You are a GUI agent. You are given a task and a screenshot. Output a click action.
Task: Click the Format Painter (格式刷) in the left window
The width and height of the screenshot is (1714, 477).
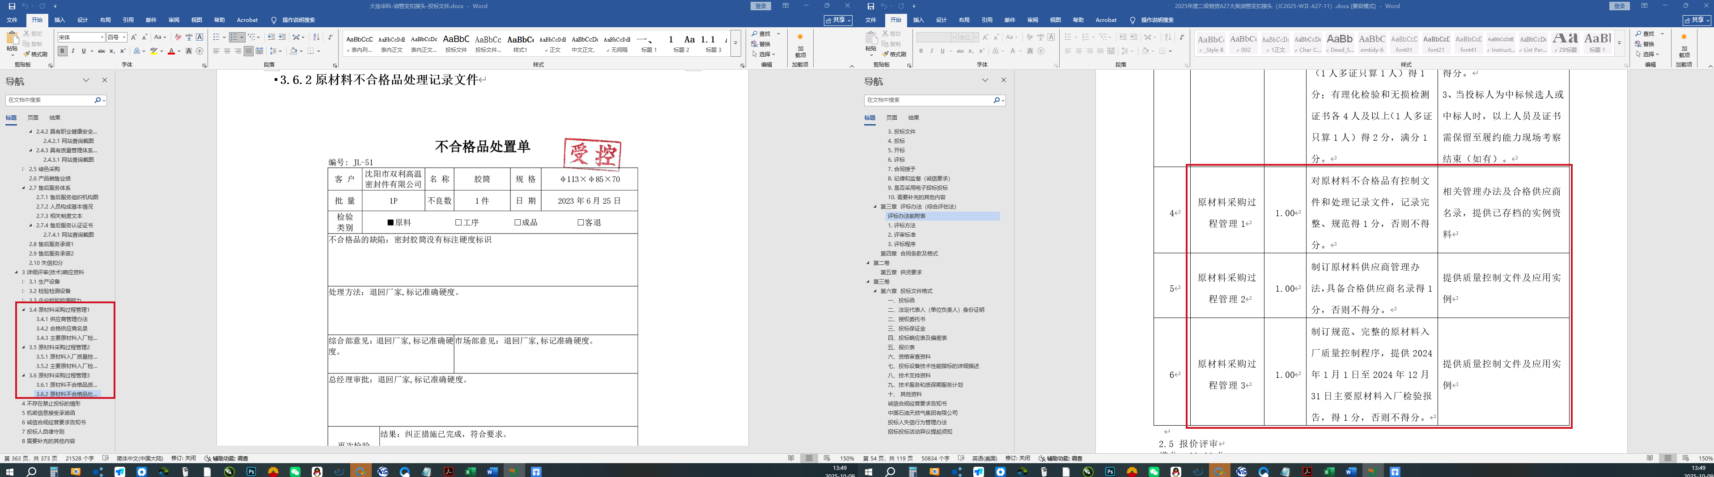35,54
